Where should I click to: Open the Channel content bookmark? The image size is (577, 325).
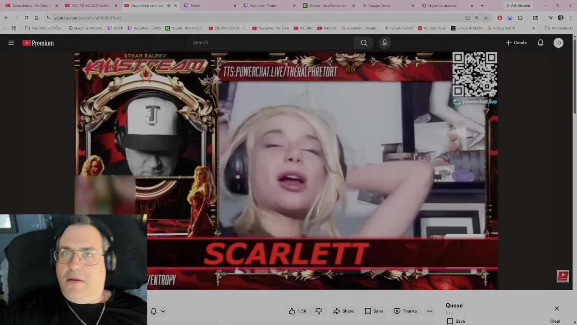[228, 28]
